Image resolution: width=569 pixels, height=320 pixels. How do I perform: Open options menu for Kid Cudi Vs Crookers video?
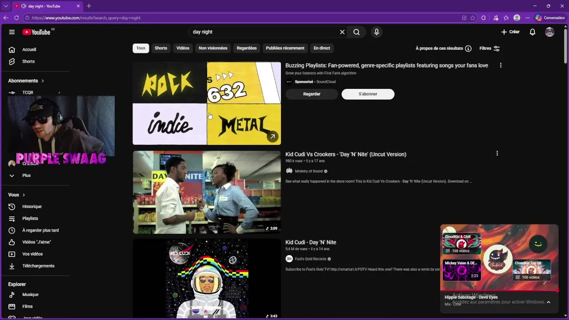pyautogui.click(x=497, y=153)
